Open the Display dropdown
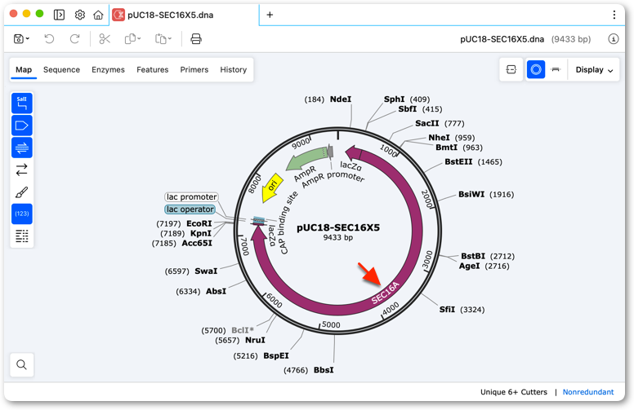The width and height of the screenshot is (634, 410). tap(594, 70)
